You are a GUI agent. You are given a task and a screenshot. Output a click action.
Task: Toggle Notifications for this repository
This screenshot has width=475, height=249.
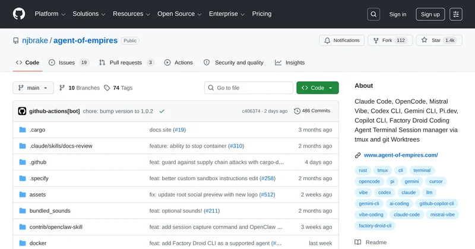[342, 40]
